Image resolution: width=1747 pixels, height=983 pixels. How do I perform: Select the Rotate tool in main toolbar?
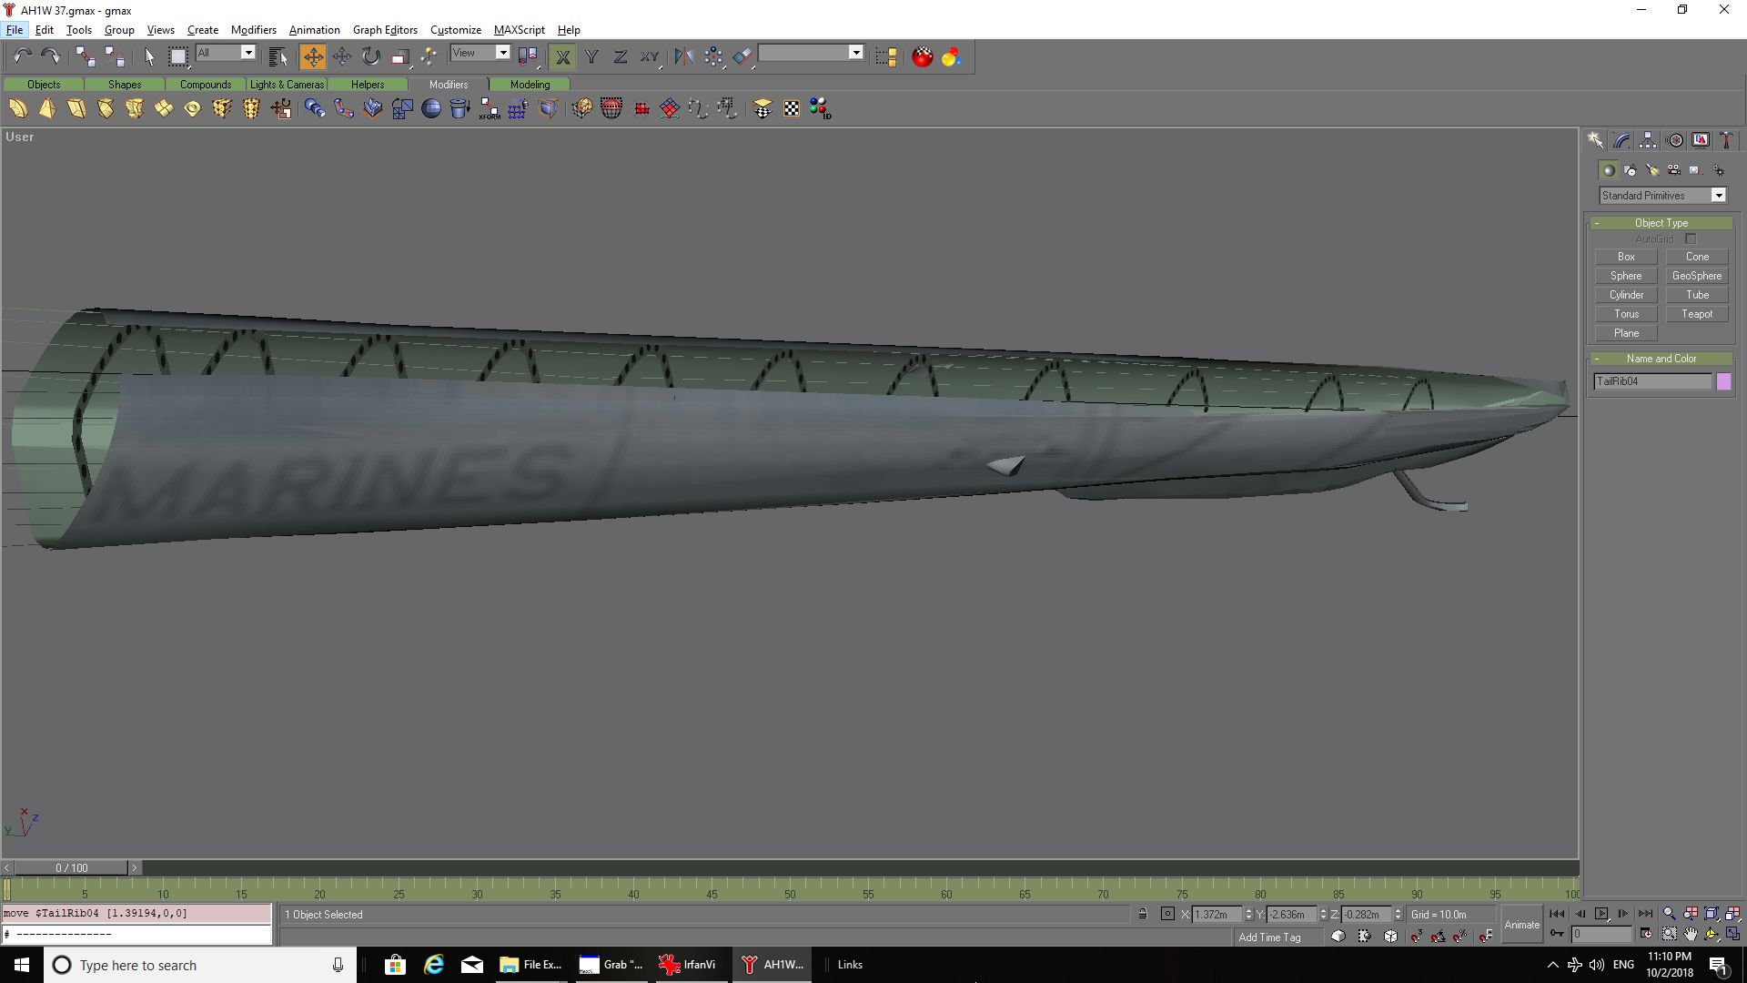(370, 56)
